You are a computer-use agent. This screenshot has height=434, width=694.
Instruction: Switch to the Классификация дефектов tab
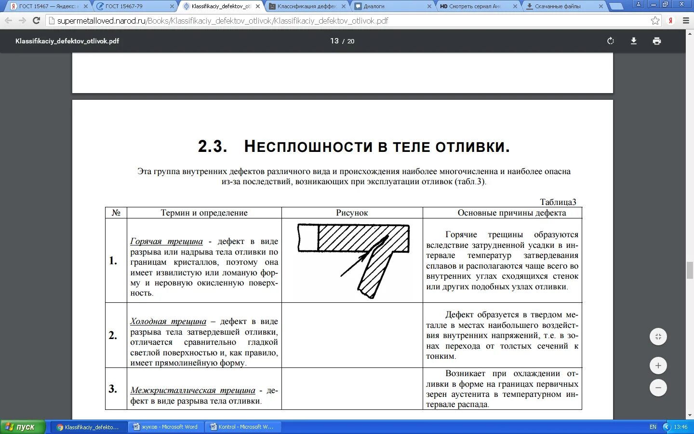tap(307, 6)
